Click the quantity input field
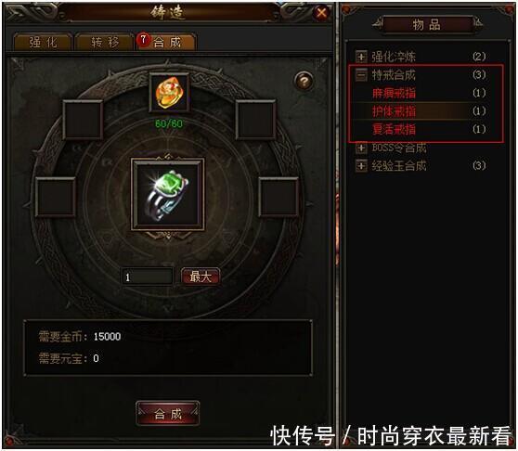518x451 pixels. coord(148,277)
